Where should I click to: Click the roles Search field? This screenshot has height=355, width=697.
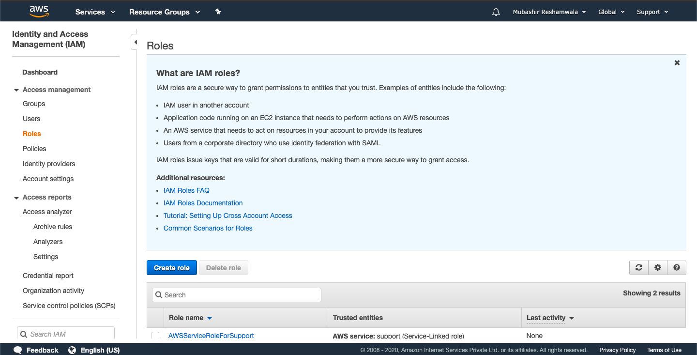pyautogui.click(x=237, y=295)
